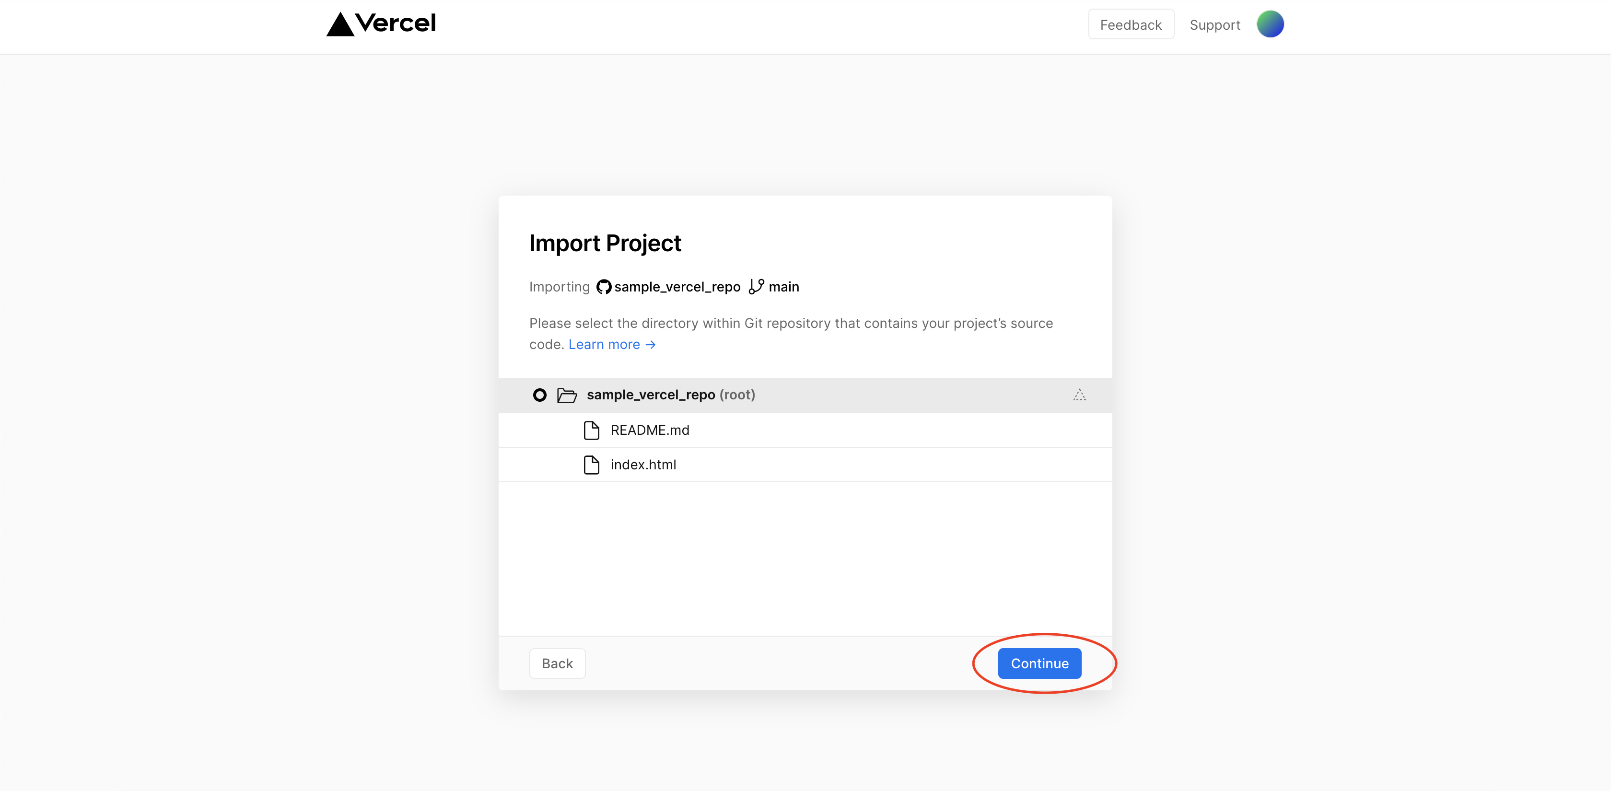Click the dotted triangle framework icon
The width and height of the screenshot is (1611, 791).
(1079, 395)
